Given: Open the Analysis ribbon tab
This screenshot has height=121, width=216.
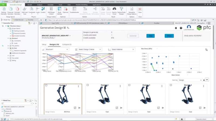Looking at the screenshot, I should tap(40, 5).
